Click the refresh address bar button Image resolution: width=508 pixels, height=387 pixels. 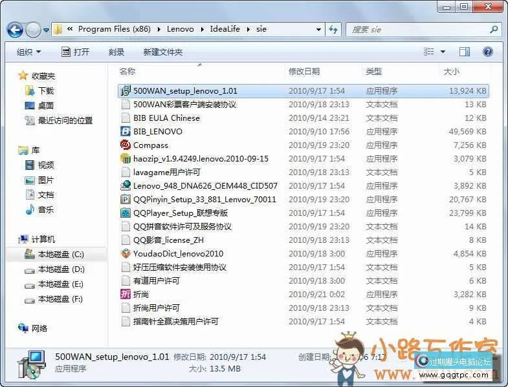coord(333,30)
